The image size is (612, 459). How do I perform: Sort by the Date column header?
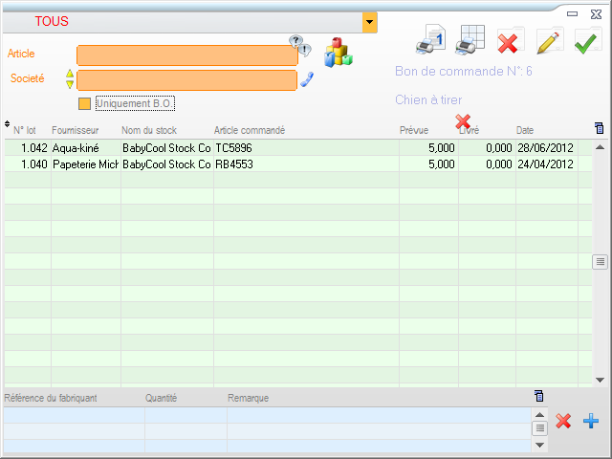[525, 130]
